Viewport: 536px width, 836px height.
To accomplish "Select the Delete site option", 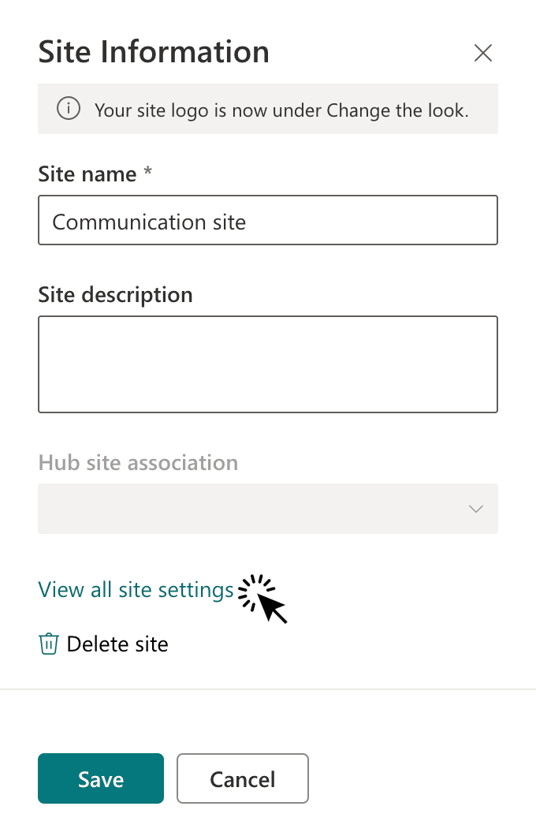I will [x=103, y=644].
